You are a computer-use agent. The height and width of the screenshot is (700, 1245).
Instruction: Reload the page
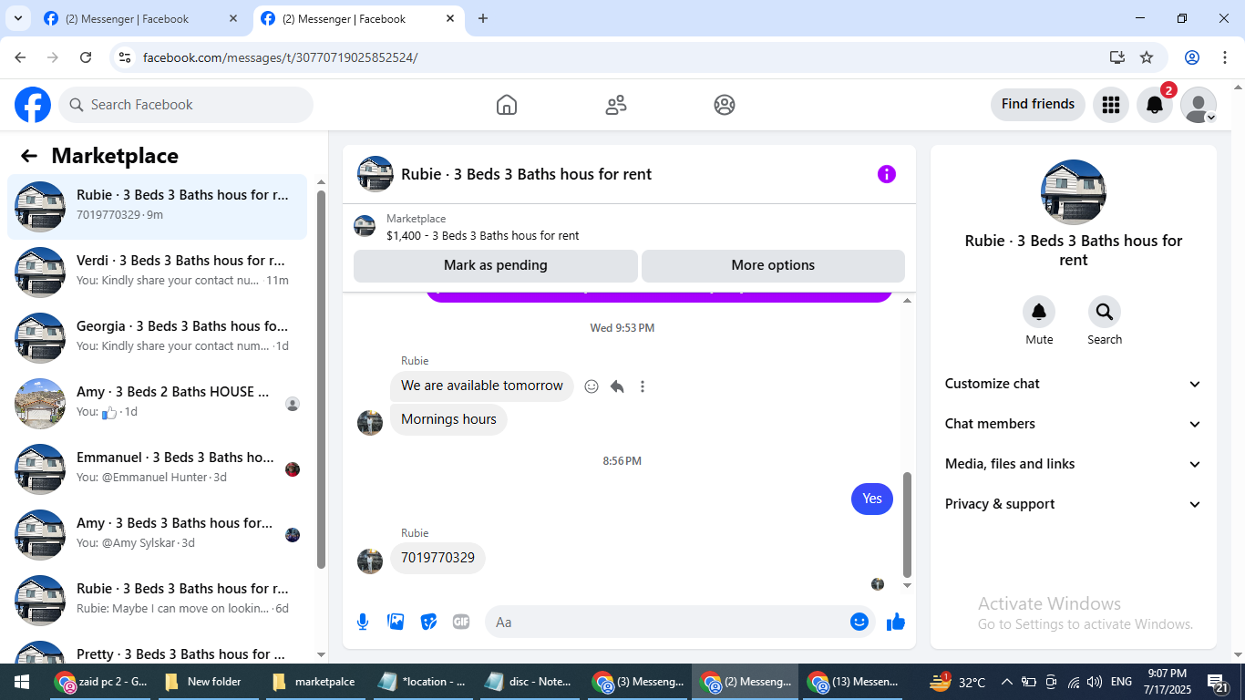pyautogui.click(x=86, y=57)
